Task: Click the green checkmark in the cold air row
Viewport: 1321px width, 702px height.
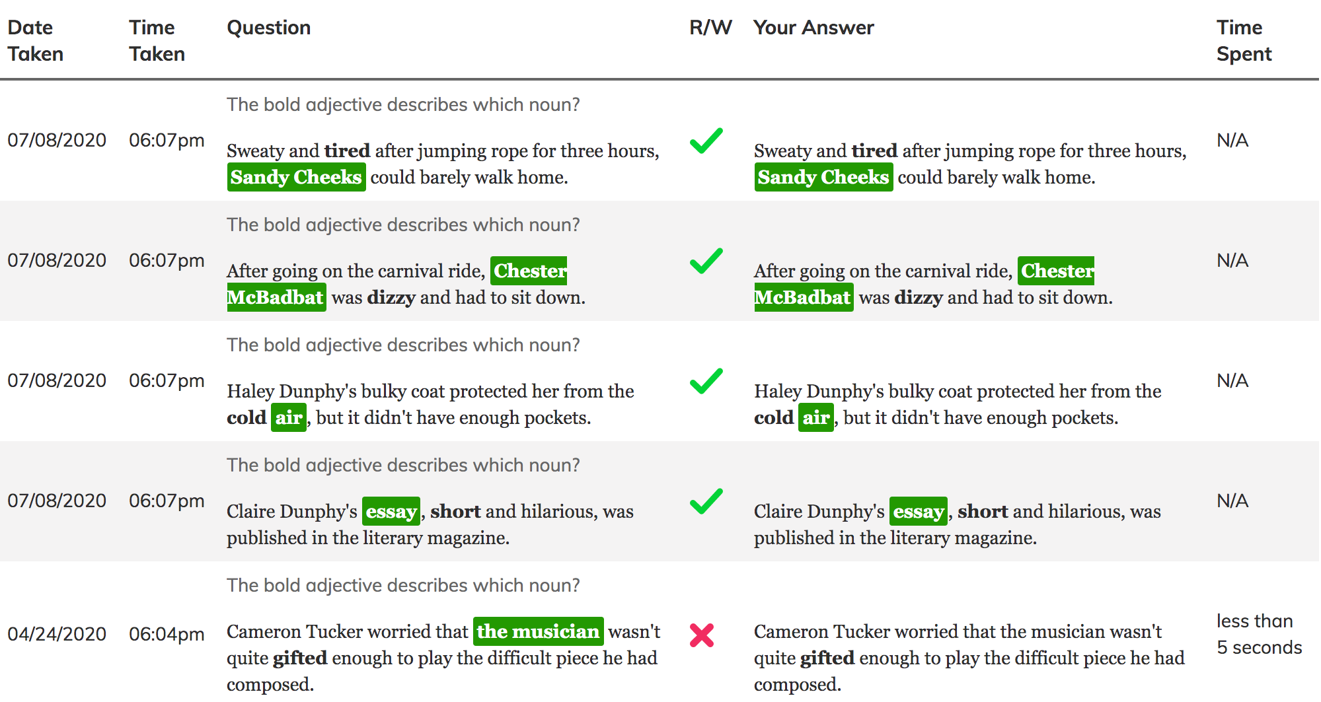Action: coord(706,381)
